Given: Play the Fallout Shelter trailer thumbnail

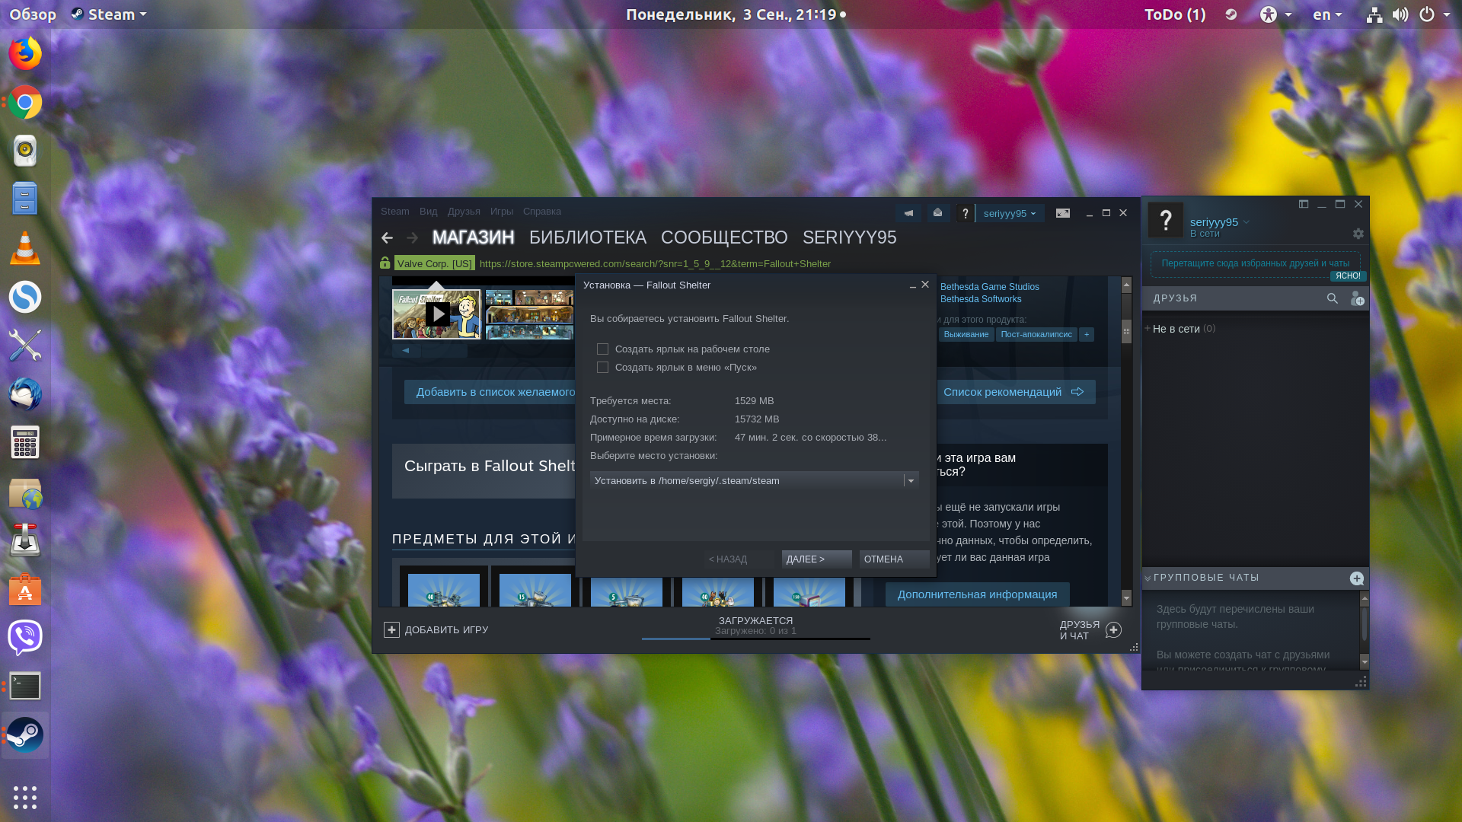Looking at the screenshot, I should coord(437,314).
